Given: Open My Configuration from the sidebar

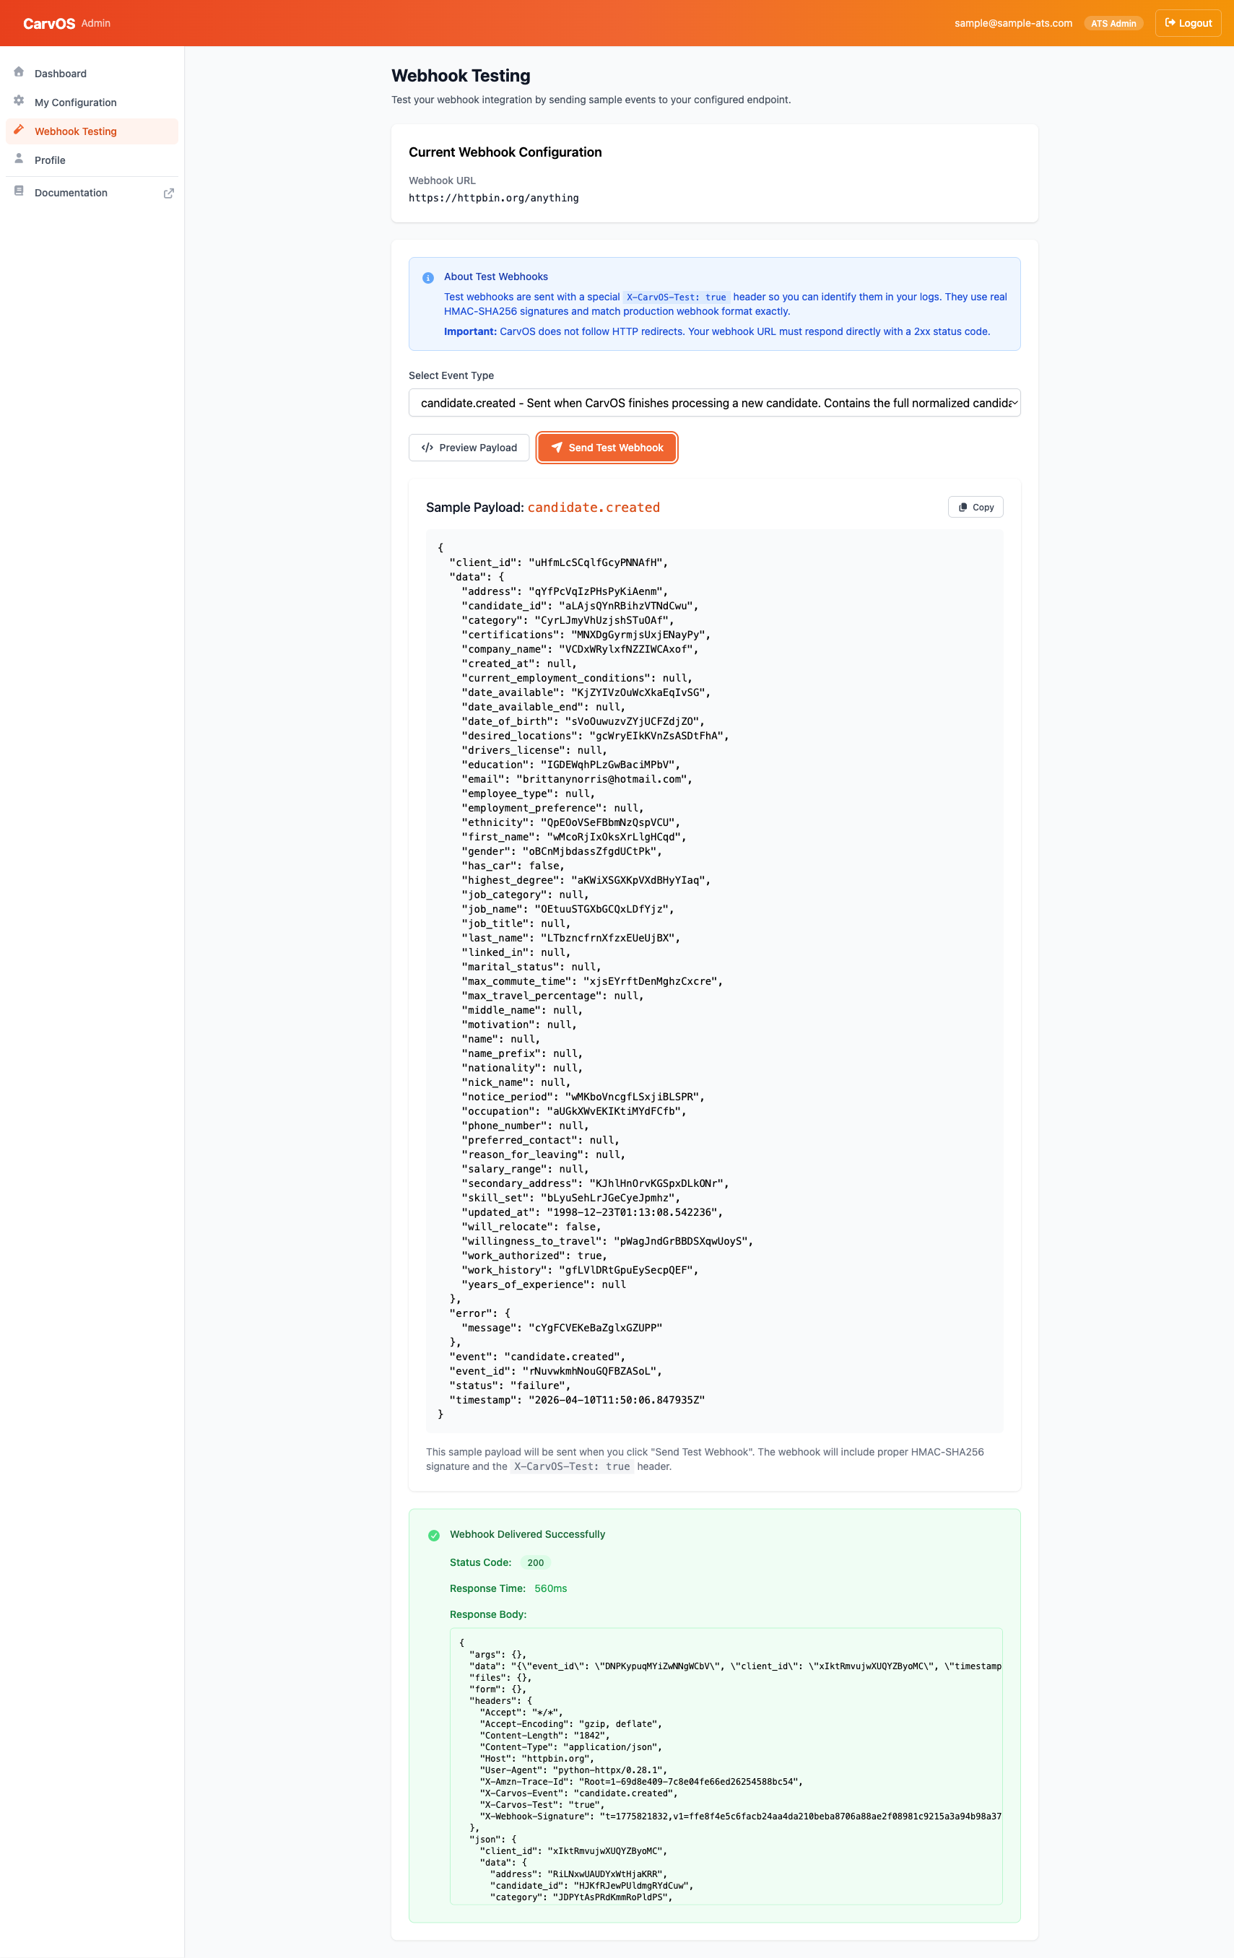Looking at the screenshot, I should coord(75,102).
